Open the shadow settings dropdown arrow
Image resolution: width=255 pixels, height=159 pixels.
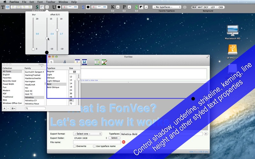coord(47,7)
